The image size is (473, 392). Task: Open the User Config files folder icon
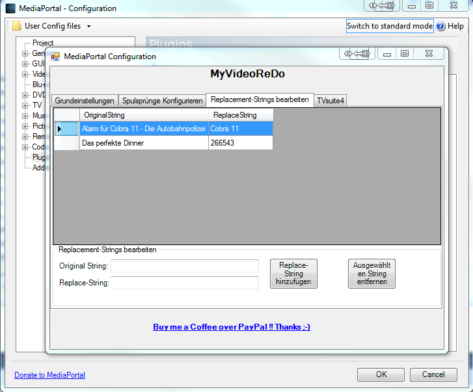pyautogui.click(x=17, y=26)
